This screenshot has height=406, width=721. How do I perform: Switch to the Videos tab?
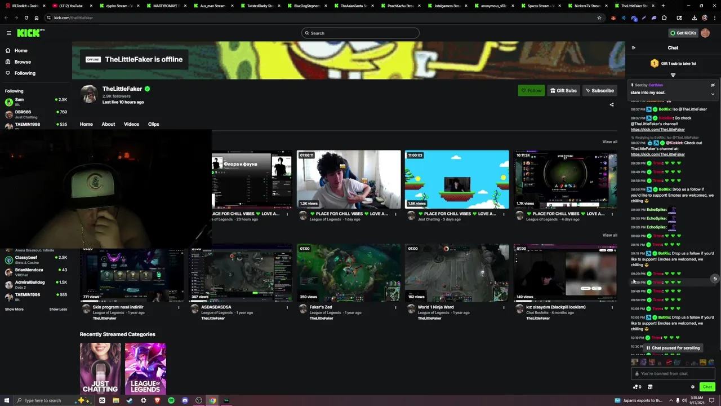pyautogui.click(x=131, y=124)
